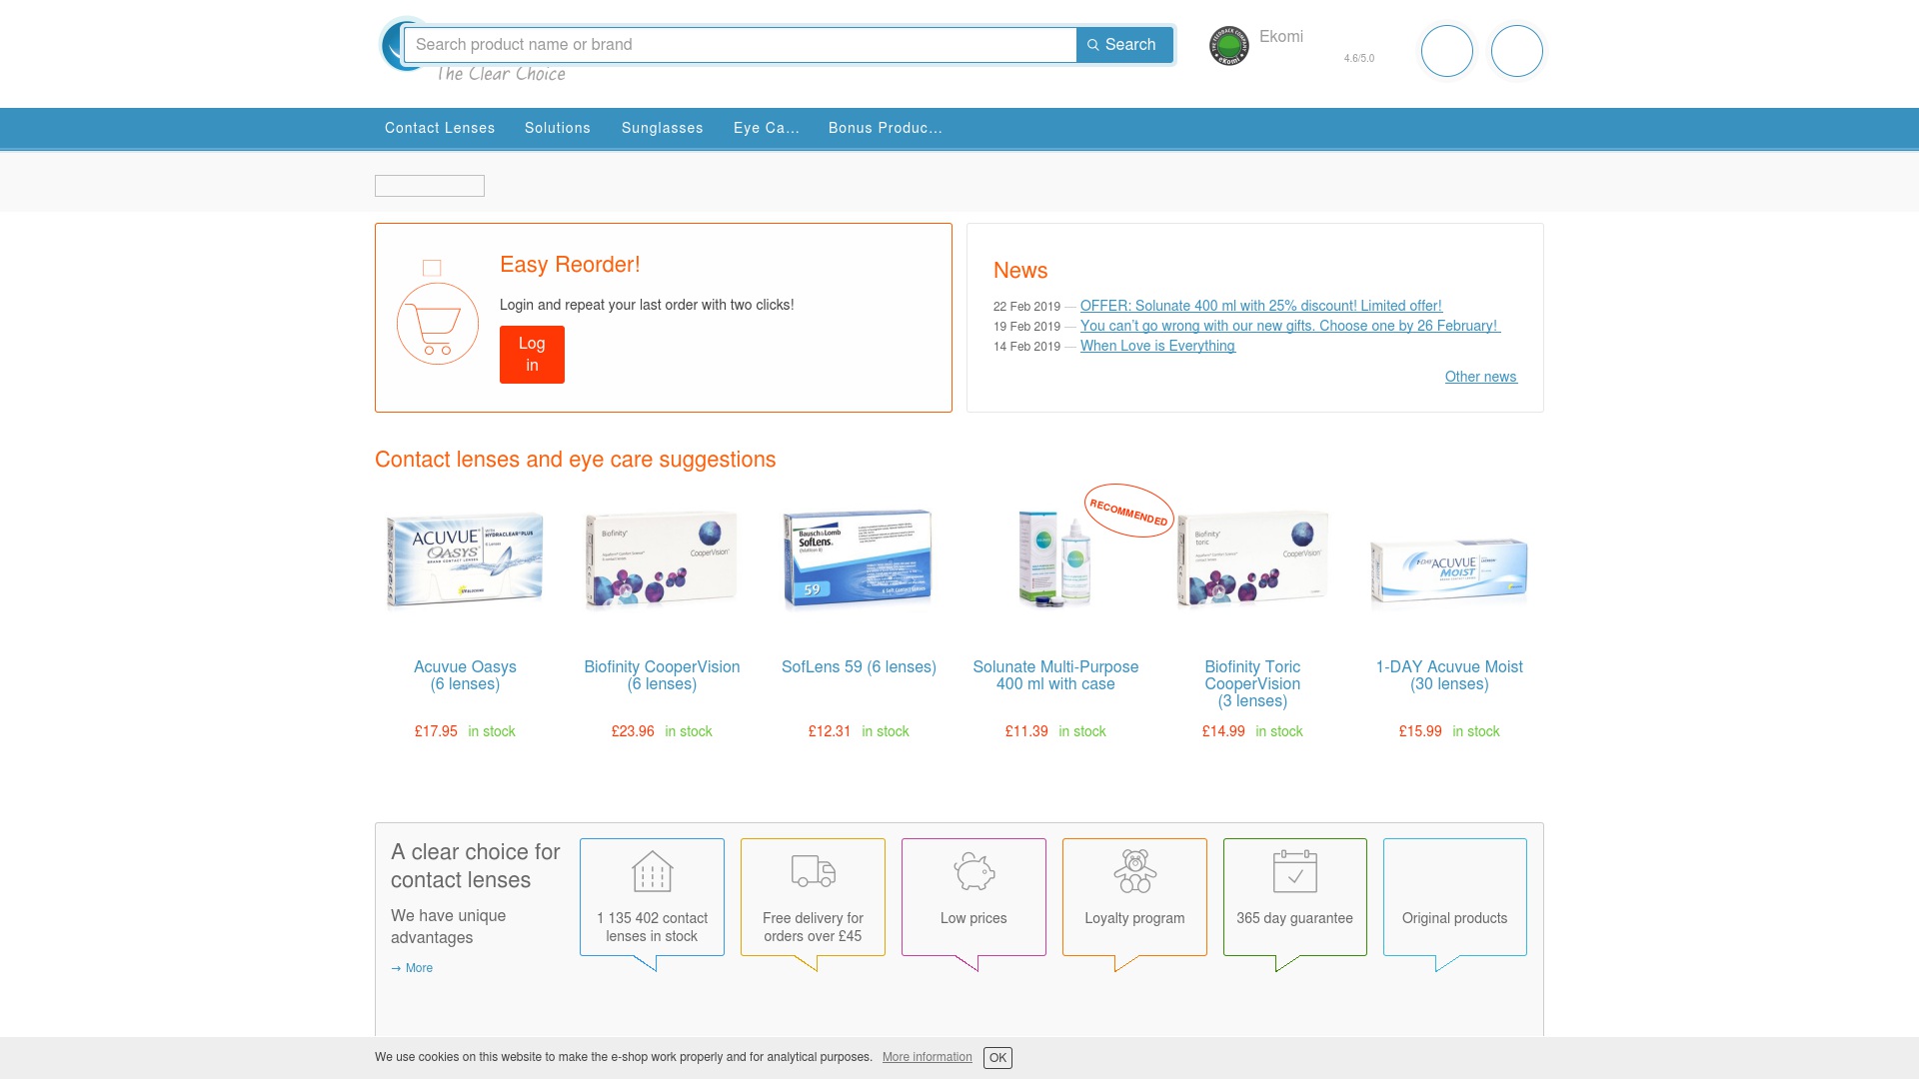This screenshot has height=1079, width=1919.
Task: Open the Eye Ca... menu item
Action: click(767, 128)
